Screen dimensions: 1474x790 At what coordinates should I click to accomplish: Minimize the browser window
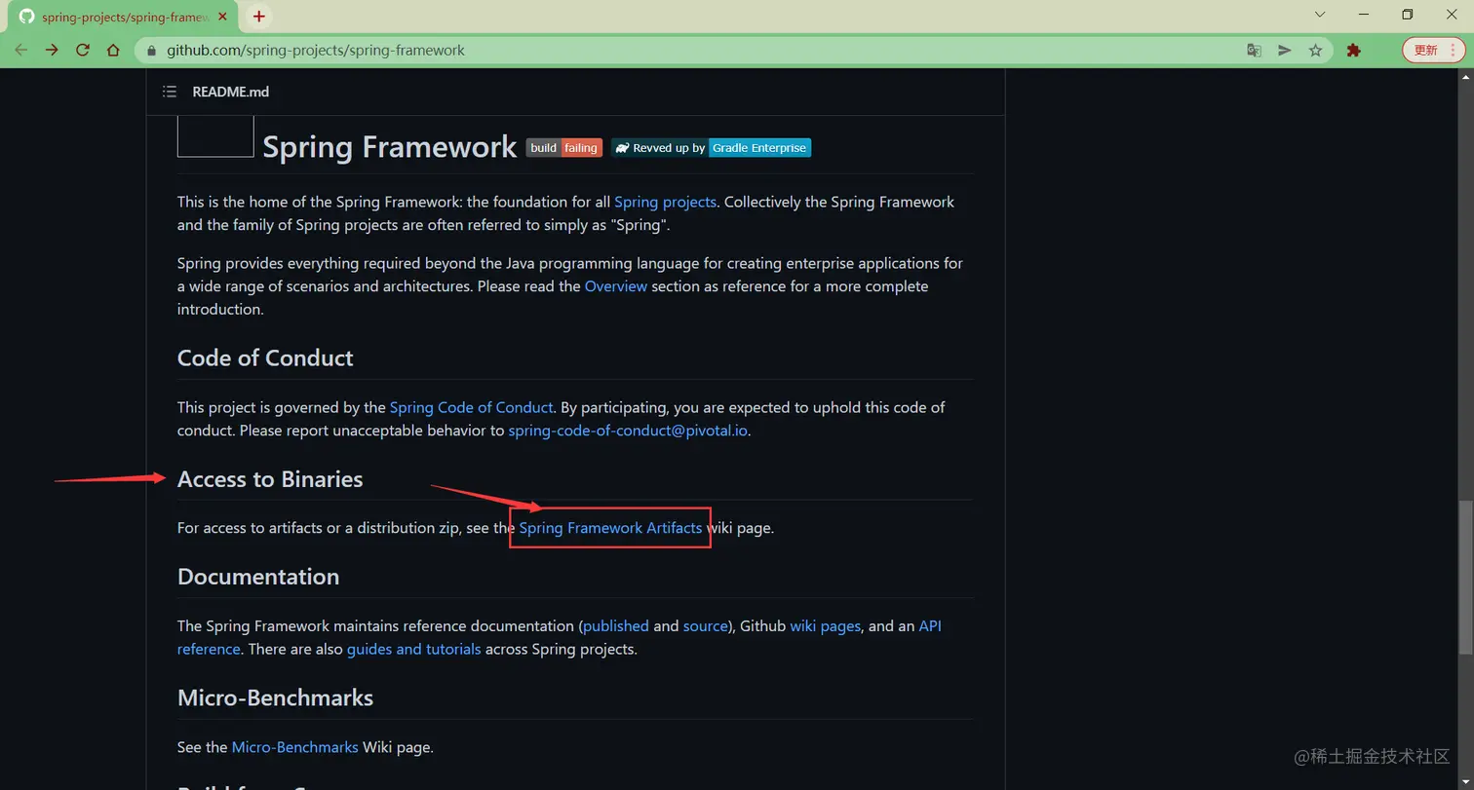coord(1363,15)
